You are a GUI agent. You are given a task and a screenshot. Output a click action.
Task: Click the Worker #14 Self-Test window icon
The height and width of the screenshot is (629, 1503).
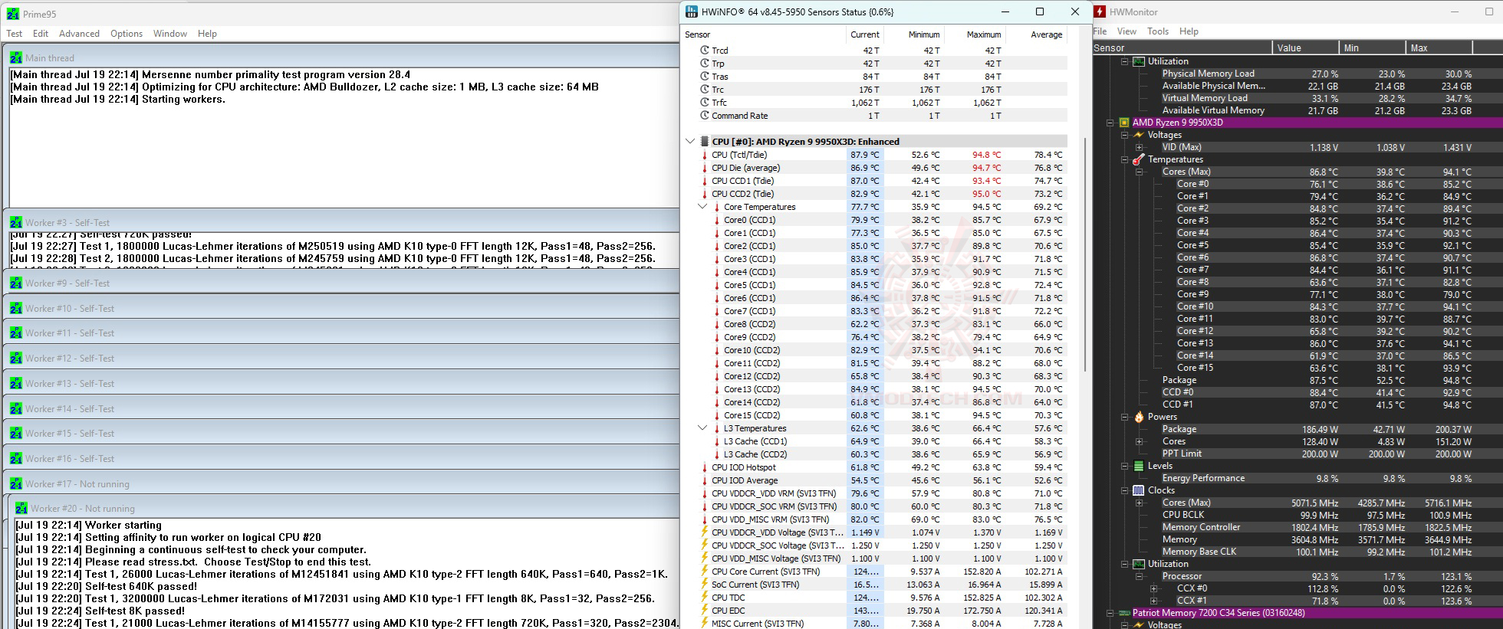pyautogui.click(x=16, y=408)
